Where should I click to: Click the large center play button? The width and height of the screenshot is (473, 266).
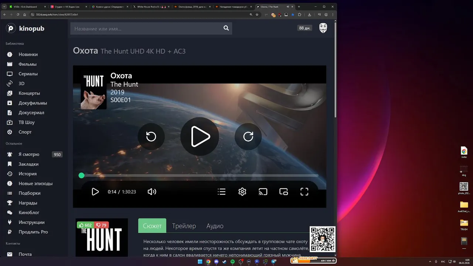pyautogui.click(x=200, y=137)
